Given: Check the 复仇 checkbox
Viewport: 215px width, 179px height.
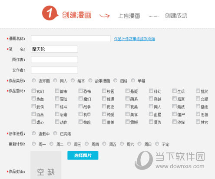Looking at the screenshot, I should [151, 122].
